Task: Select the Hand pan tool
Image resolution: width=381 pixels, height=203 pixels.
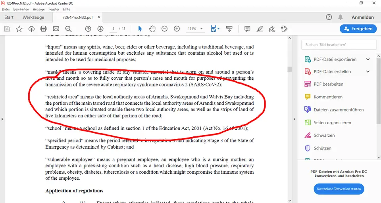Action: (x=152, y=29)
